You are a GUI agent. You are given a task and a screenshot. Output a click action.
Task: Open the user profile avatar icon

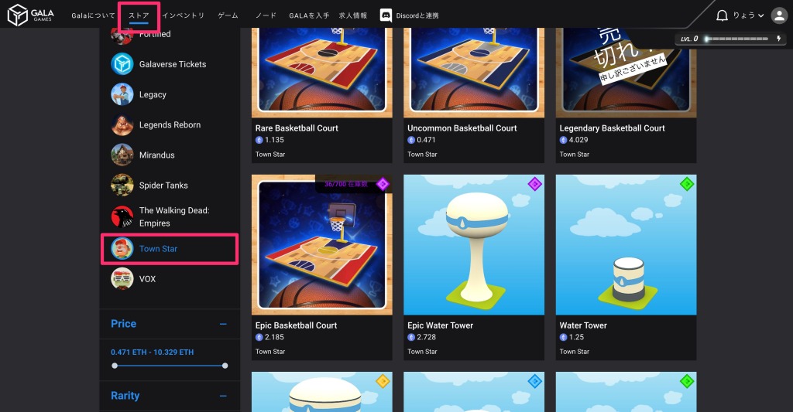click(779, 15)
